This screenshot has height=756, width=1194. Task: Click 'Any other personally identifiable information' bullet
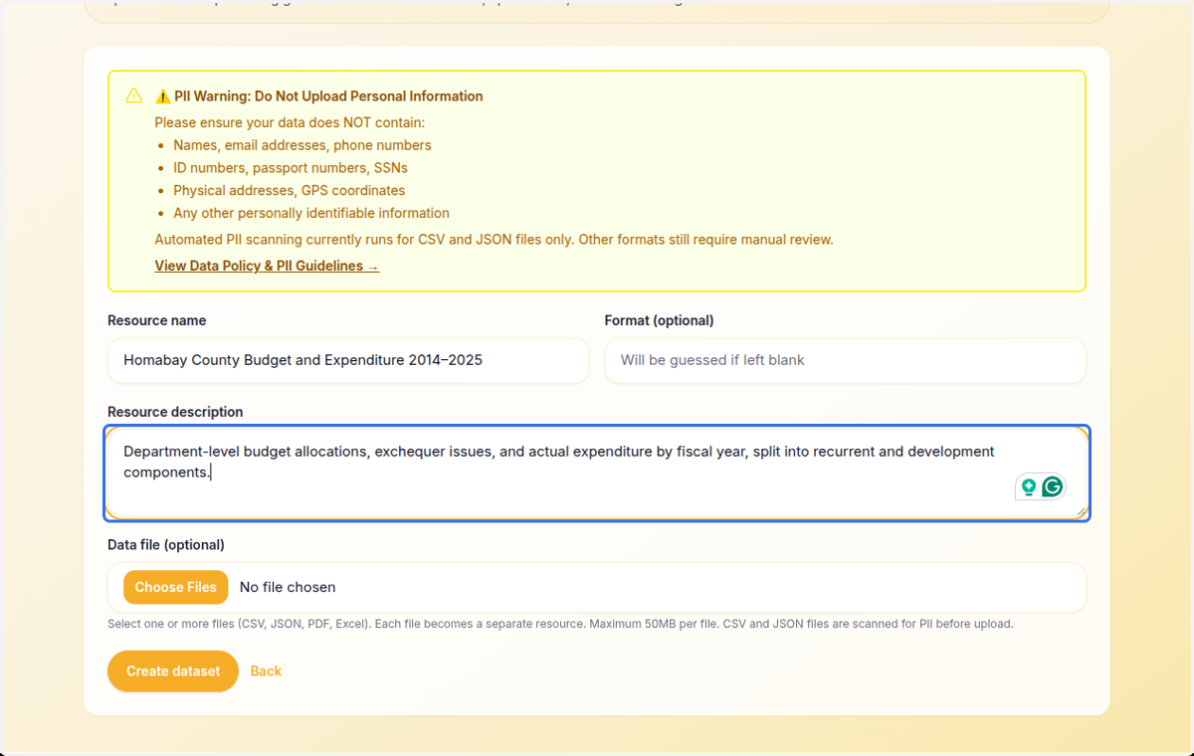pos(311,213)
